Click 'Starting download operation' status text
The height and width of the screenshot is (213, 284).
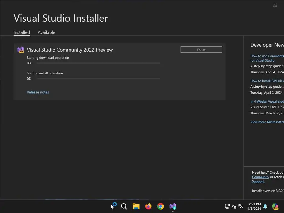click(x=48, y=58)
